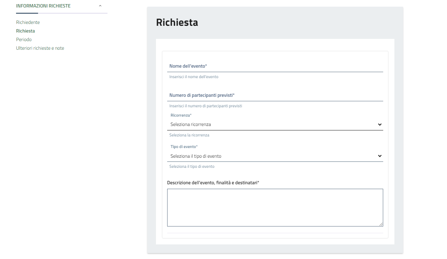Open Ulteriori richieste e note link

tap(40, 48)
